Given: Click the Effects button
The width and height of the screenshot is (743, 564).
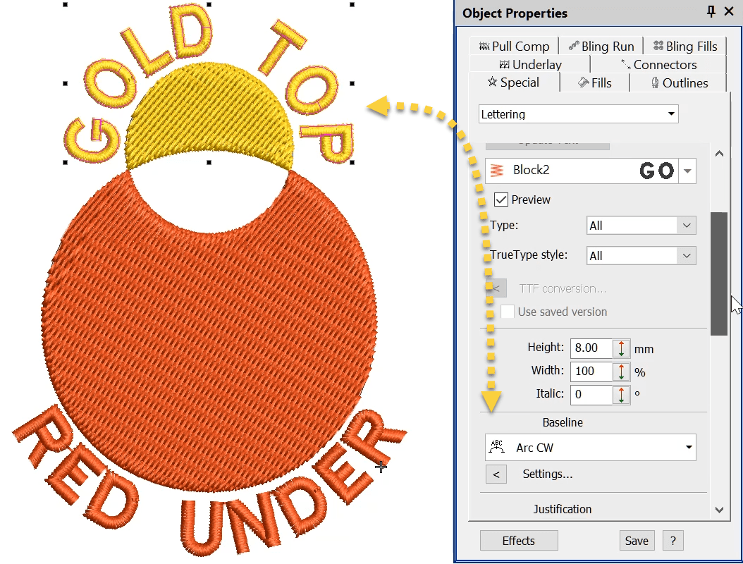Looking at the screenshot, I should coord(519,541).
